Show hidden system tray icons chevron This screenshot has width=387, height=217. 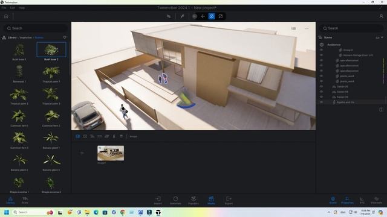tap(329, 212)
